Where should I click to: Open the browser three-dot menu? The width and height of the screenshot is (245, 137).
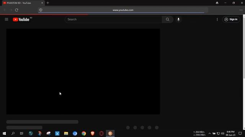point(241,10)
